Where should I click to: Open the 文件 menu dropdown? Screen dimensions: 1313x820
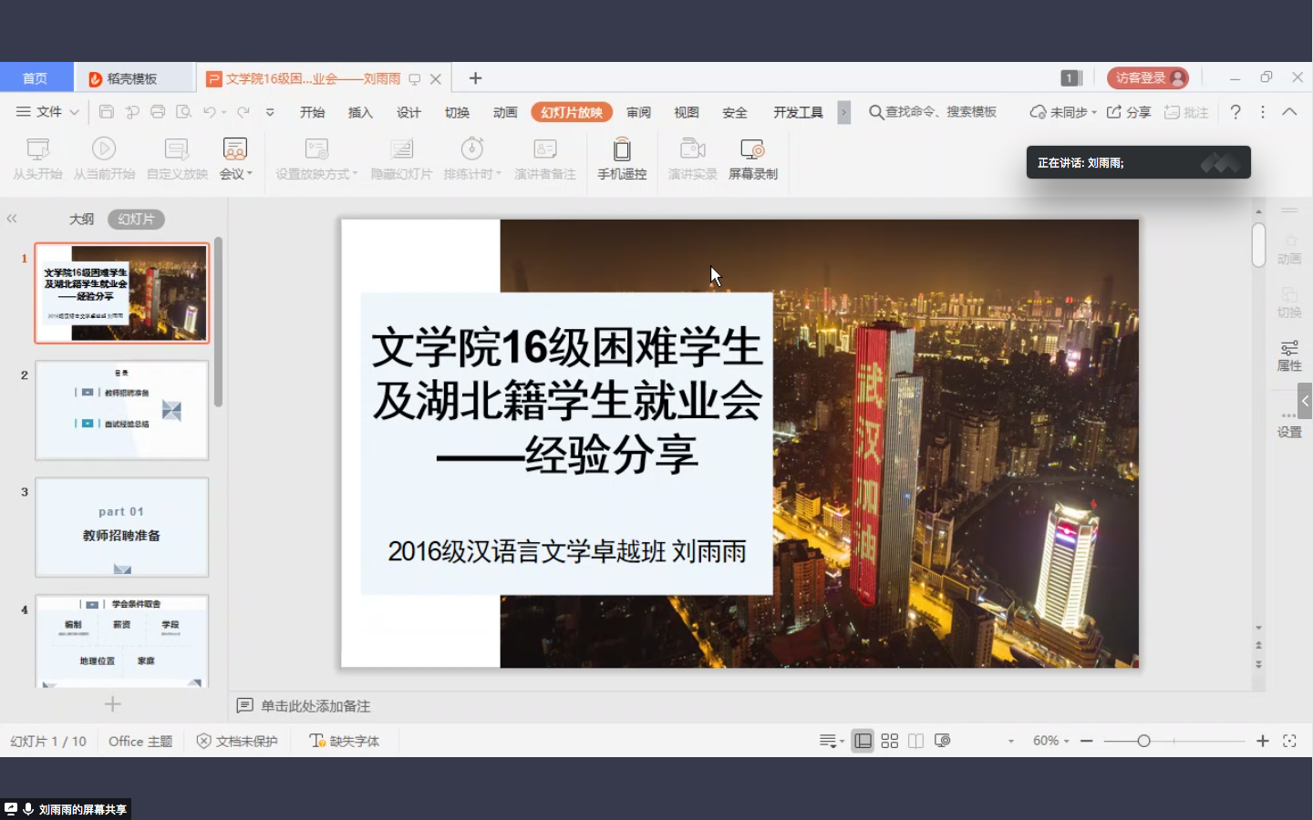(x=48, y=112)
